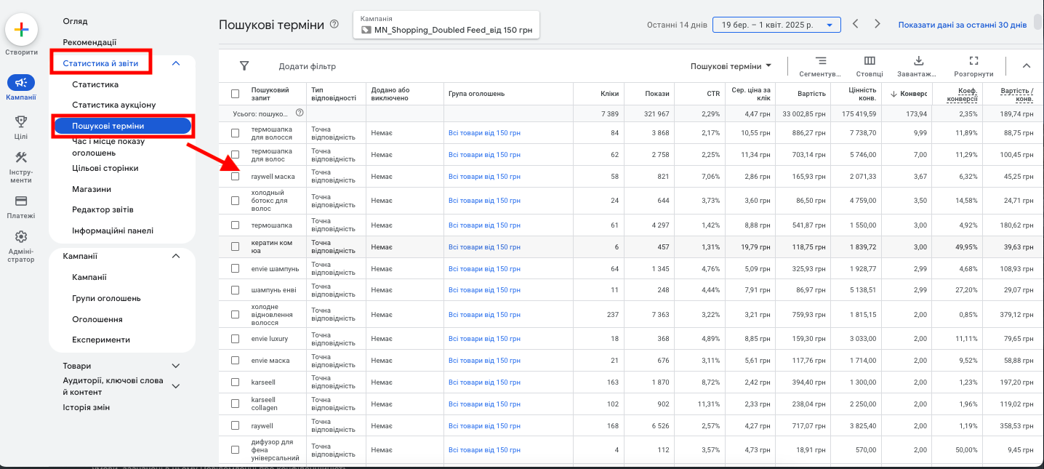This screenshot has height=469, width=1044.
Task: Open the Columns icon in toolbar
Action: pyautogui.click(x=870, y=61)
